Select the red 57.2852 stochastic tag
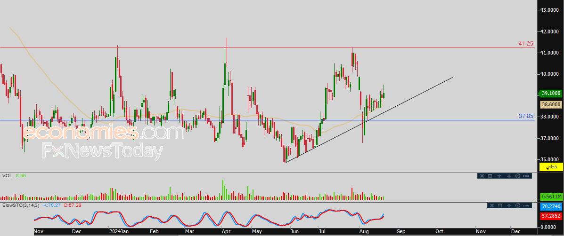 551,216
